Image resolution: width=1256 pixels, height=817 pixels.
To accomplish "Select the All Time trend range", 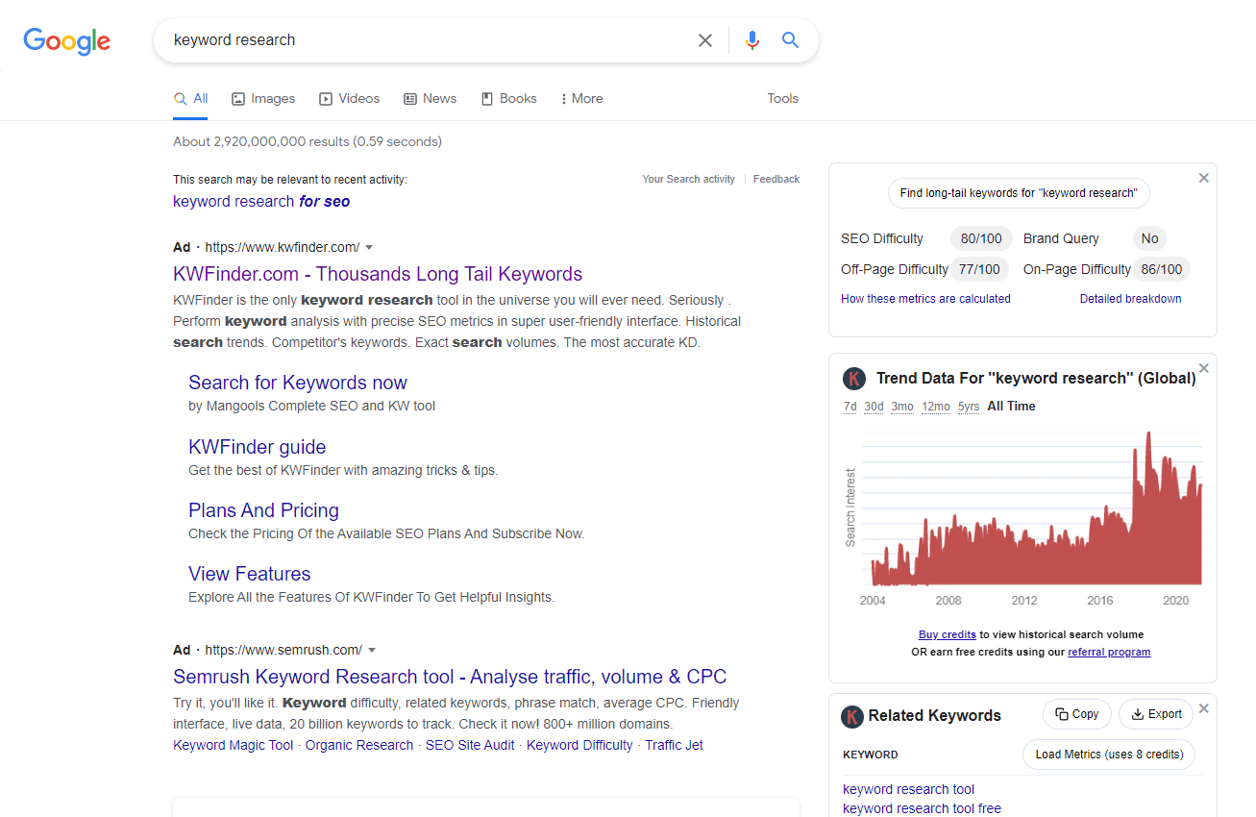I will (x=1011, y=407).
